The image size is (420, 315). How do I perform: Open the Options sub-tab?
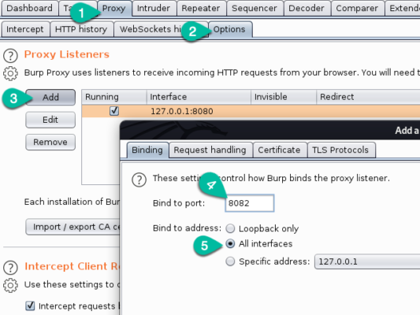(229, 29)
